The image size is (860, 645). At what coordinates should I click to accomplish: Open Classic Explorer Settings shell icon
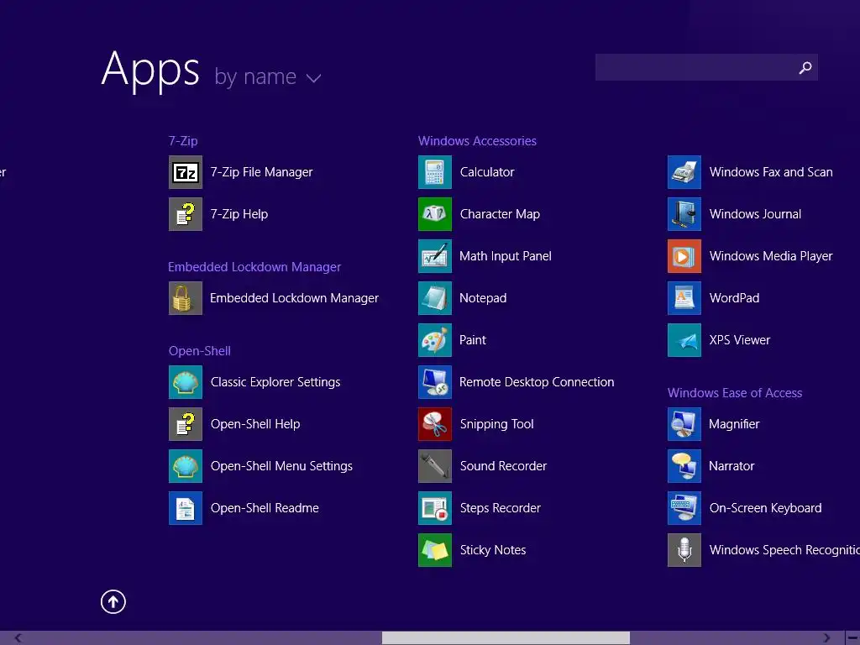(x=186, y=382)
